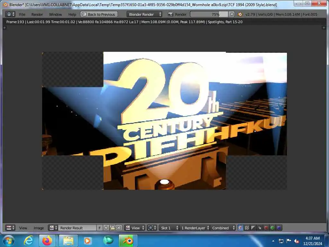Open the pivot point selector
The width and height of the screenshot is (329, 247).
point(152,228)
